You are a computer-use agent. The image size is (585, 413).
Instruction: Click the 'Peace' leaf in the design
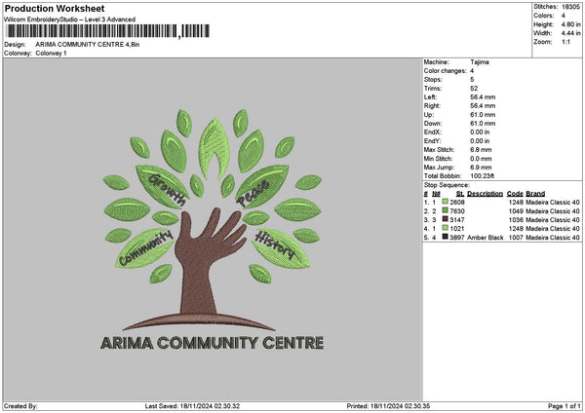pyautogui.click(x=261, y=187)
